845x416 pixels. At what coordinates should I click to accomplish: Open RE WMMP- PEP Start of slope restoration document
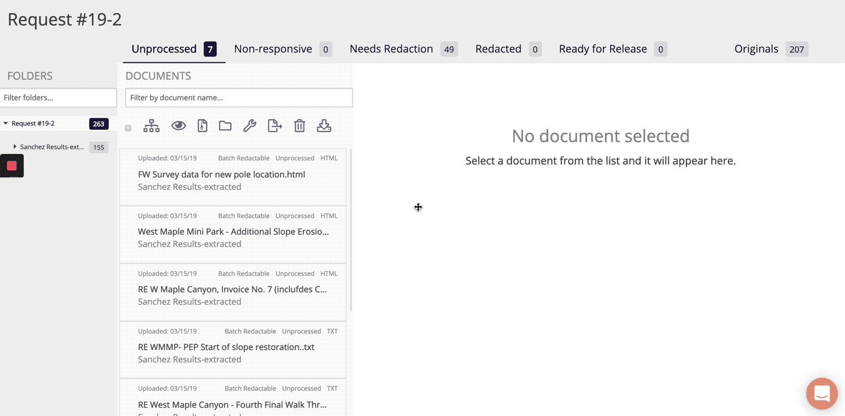pos(226,347)
